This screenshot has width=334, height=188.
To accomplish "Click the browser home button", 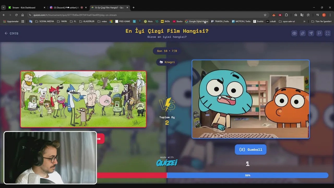I will (22, 15).
